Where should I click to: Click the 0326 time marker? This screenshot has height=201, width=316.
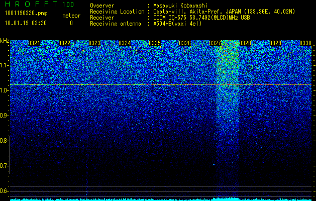[x=185, y=43]
